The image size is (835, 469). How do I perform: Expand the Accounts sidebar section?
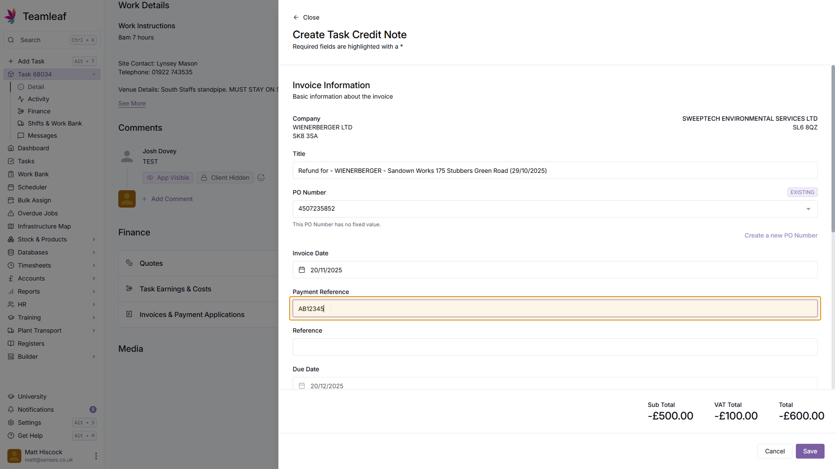point(94,278)
